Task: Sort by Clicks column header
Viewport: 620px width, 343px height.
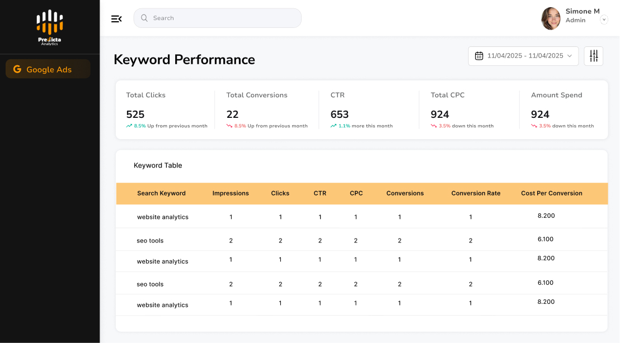Action: [x=280, y=193]
